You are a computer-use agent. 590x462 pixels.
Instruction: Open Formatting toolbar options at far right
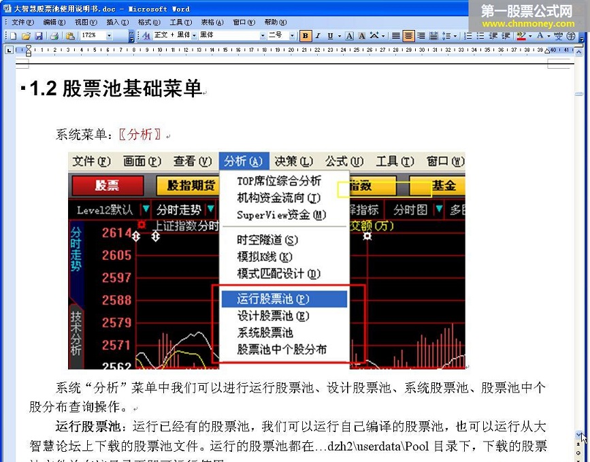(581, 37)
